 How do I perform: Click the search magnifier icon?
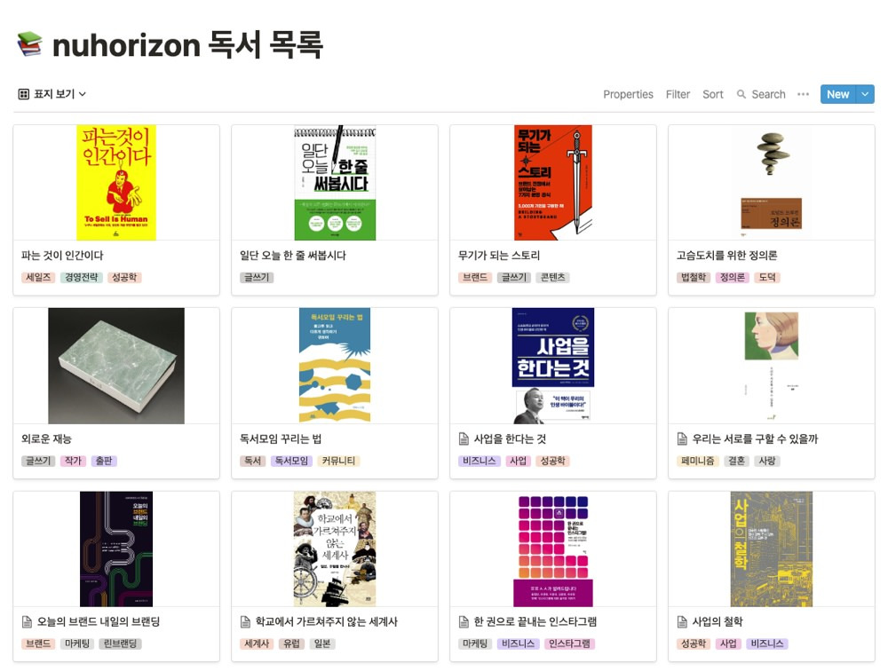pyautogui.click(x=741, y=94)
